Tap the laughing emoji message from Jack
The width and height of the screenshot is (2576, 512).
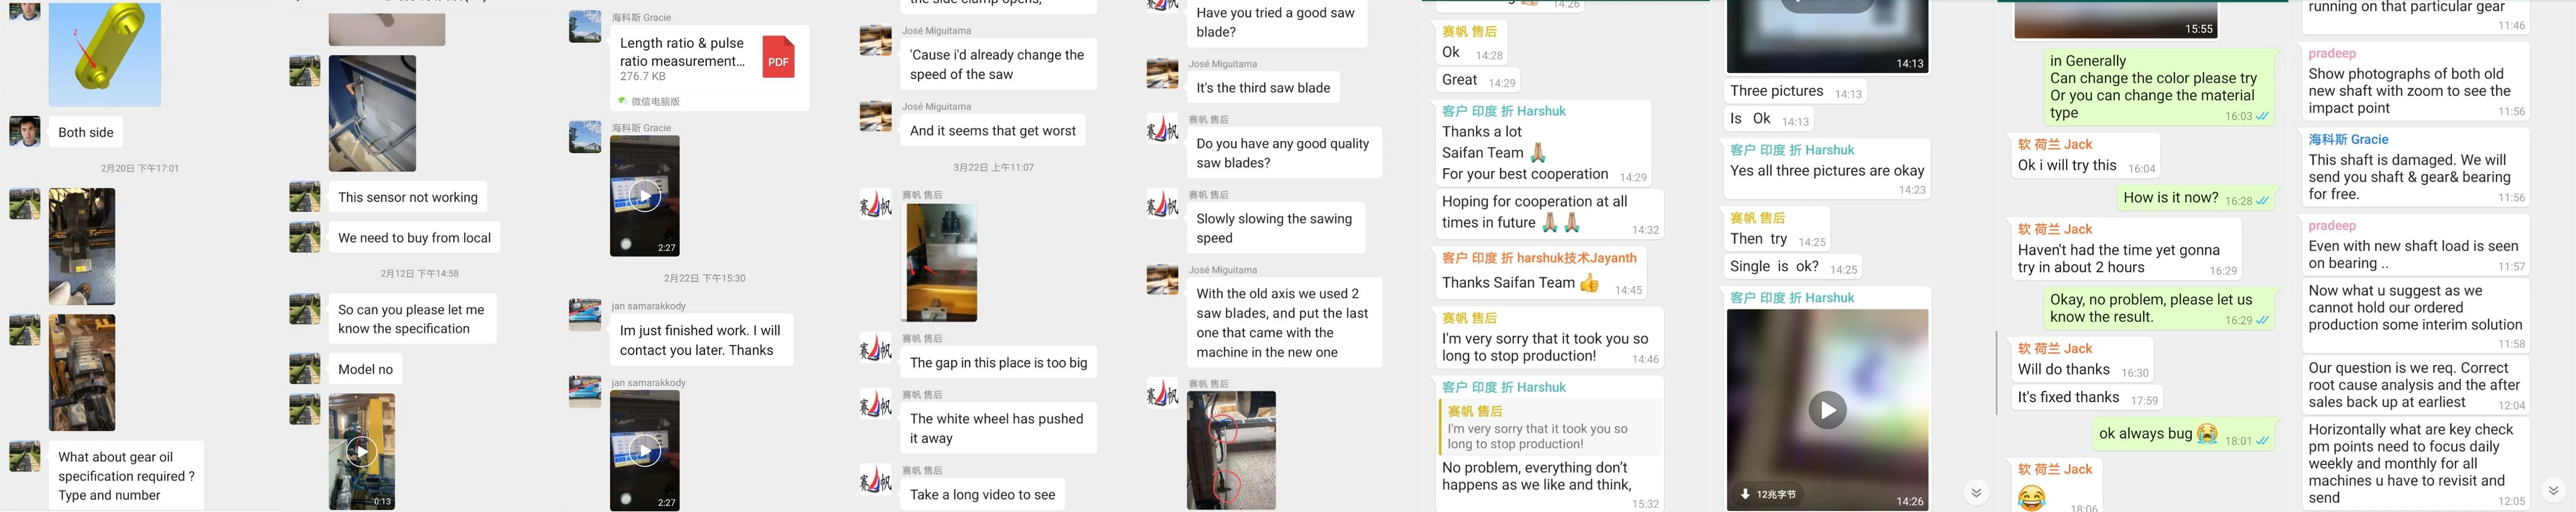[2031, 497]
